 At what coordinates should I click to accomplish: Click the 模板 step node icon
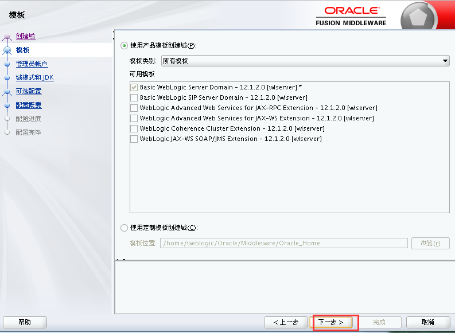[x=7, y=50]
